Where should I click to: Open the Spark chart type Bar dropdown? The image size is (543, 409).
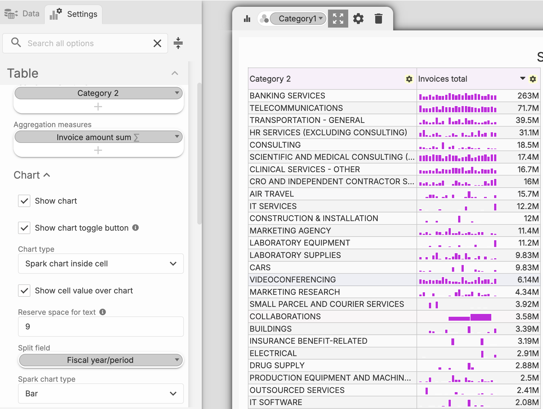101,394
